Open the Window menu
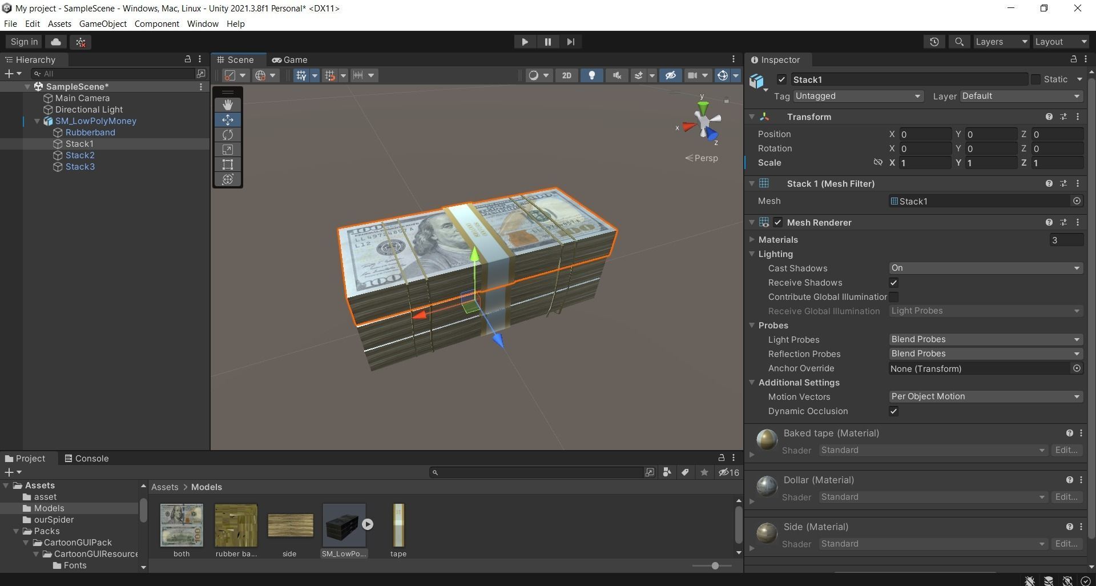The image size is (1096, 586). 203,24
